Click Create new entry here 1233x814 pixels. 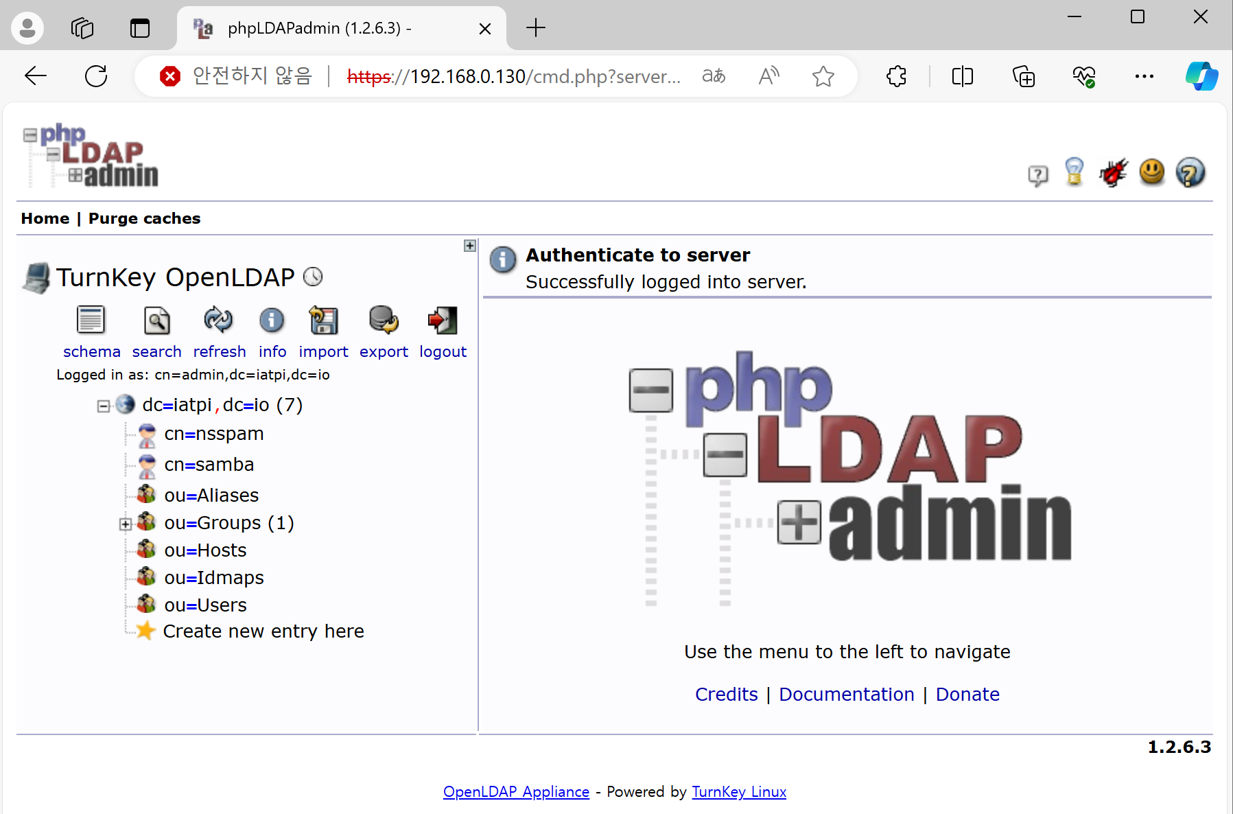click(263, 631)
